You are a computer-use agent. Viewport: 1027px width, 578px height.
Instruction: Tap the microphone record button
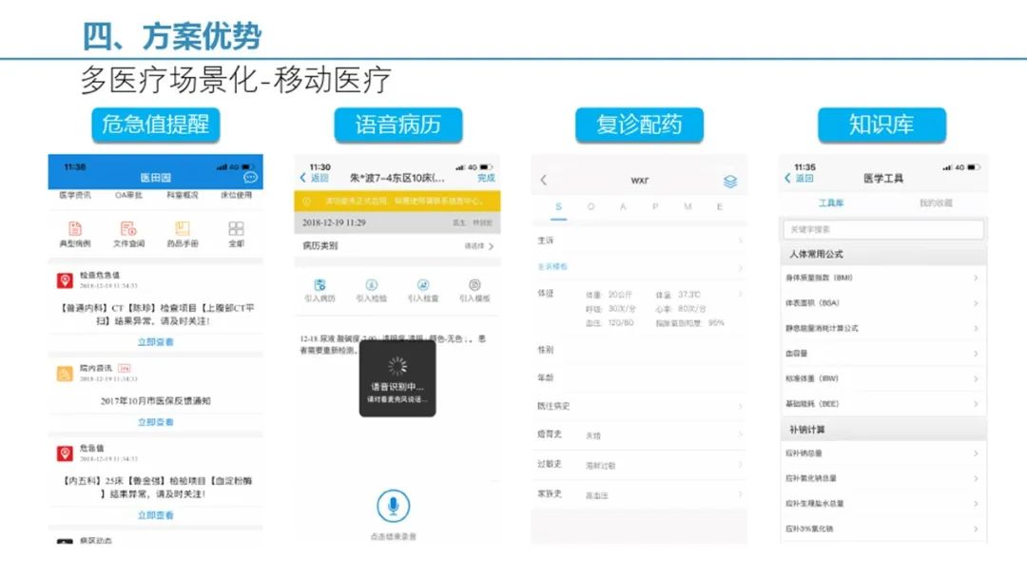pyautogui.click(x=394, y=506)
